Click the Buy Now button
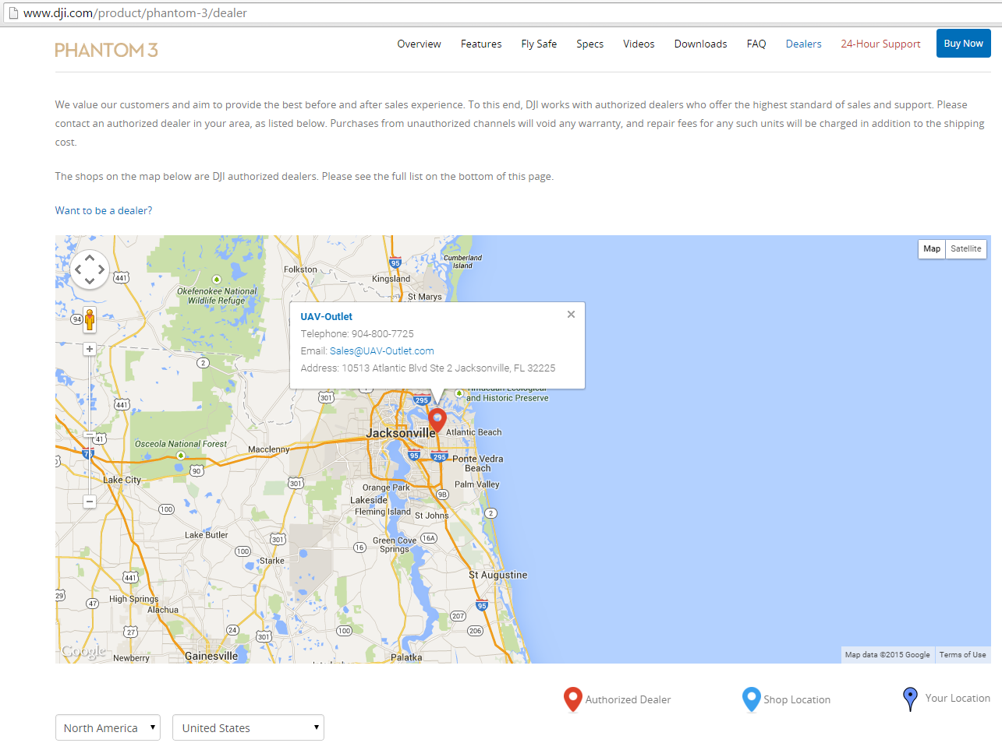1002x743 pixels. [963, 44]
